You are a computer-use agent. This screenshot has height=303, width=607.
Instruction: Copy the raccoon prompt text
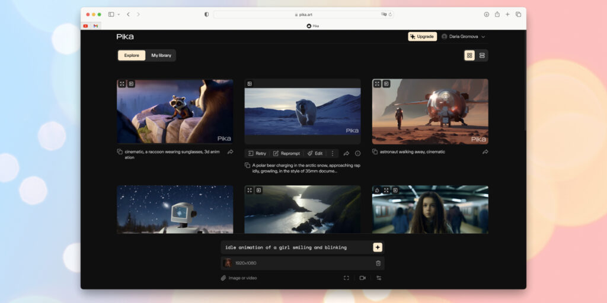pos(120,152)
